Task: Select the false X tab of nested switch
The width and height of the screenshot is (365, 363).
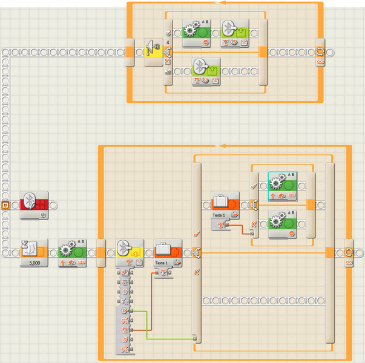Action: (254, 223)
